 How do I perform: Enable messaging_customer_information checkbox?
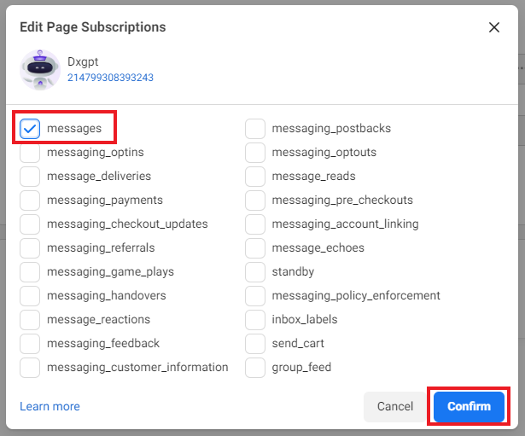[30, 368]
